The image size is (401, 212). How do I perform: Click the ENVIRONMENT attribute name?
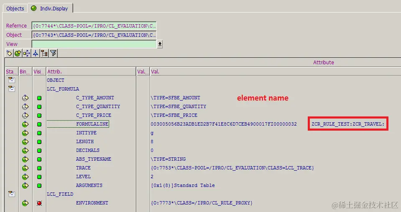(x=92, y=203)
